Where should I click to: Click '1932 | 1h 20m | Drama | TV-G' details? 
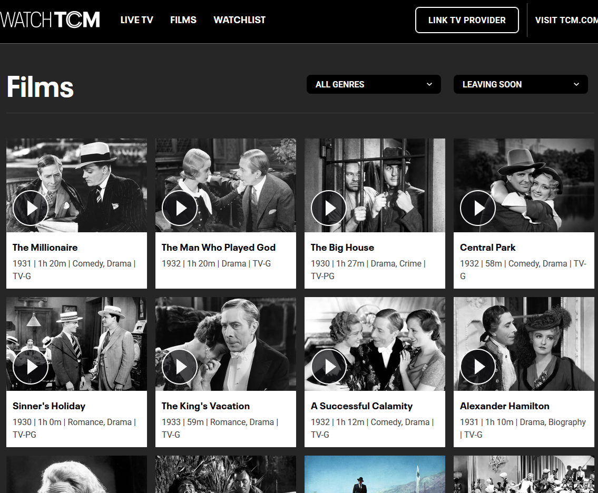pyautogui.click(x=216, y=263)
